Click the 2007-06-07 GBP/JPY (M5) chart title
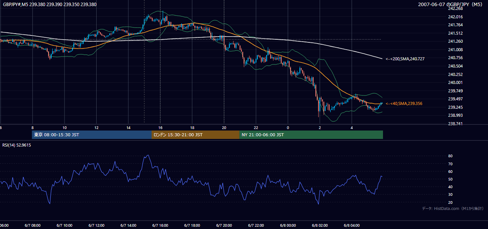488x229 pixels. tap(451, 5)
